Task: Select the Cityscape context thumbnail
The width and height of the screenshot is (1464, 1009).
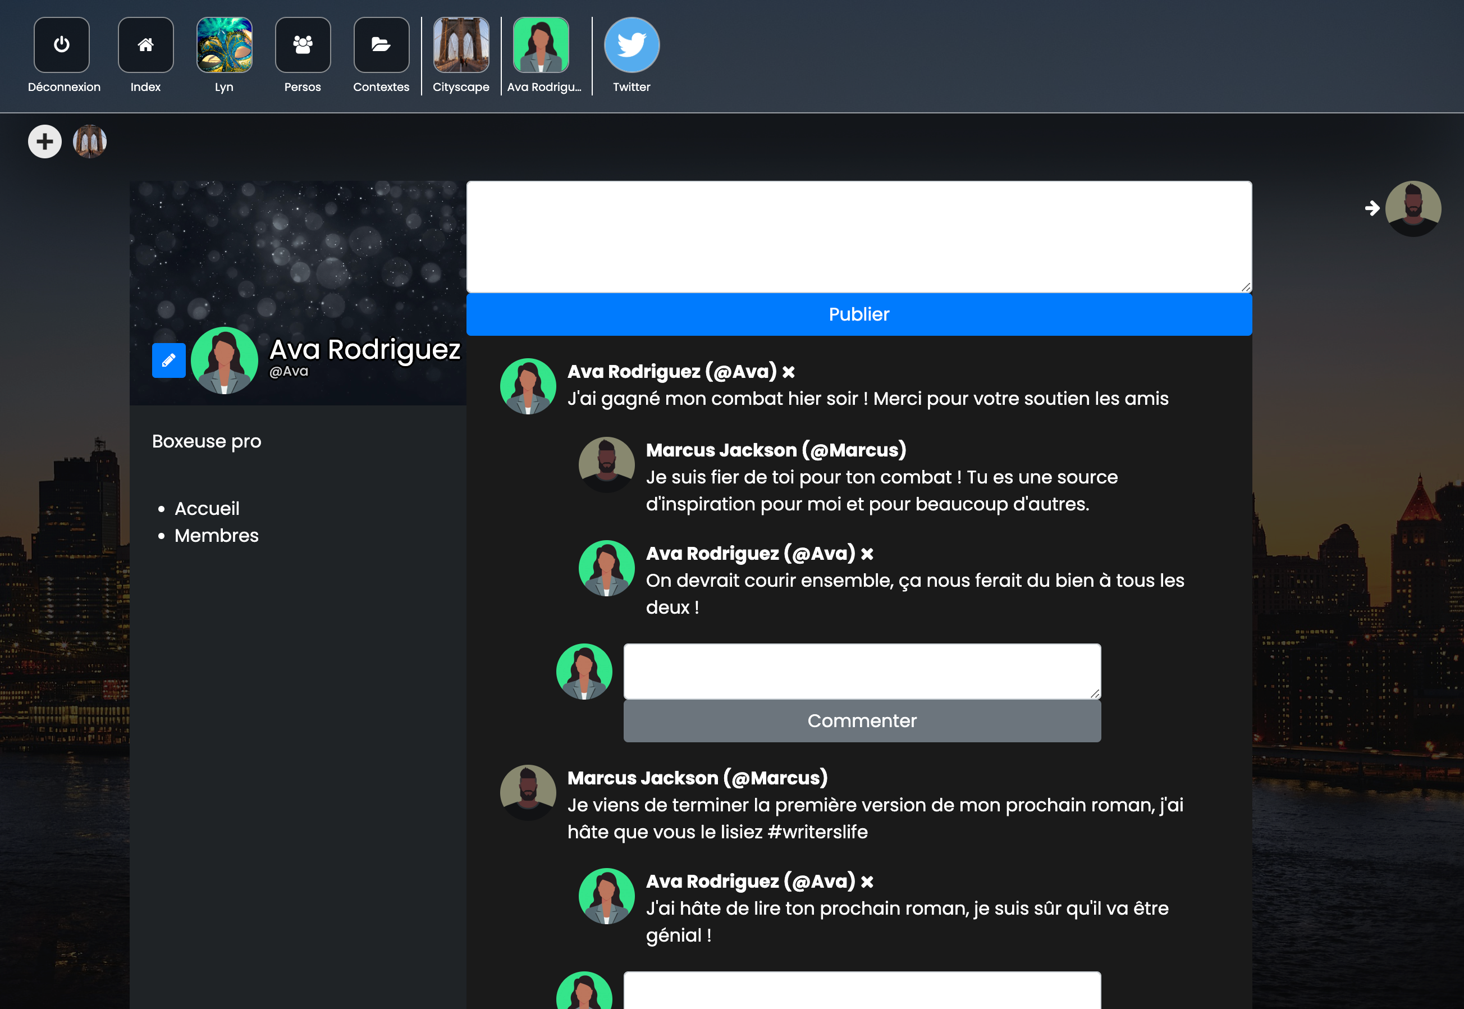Action: click(x=461, y=45)
